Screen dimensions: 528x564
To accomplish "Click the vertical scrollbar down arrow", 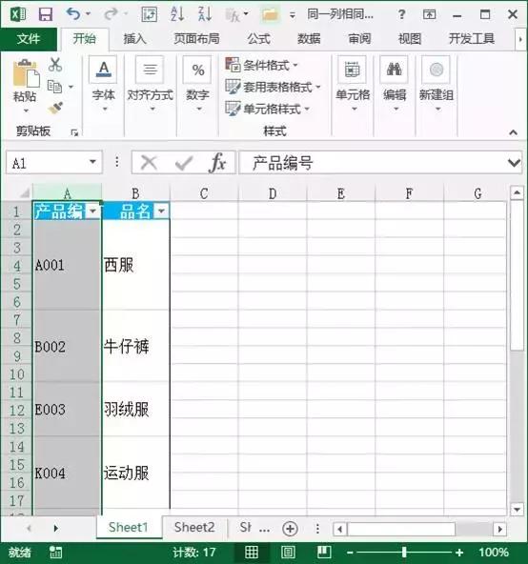I will pyautogui.click(x=517, y=509).
